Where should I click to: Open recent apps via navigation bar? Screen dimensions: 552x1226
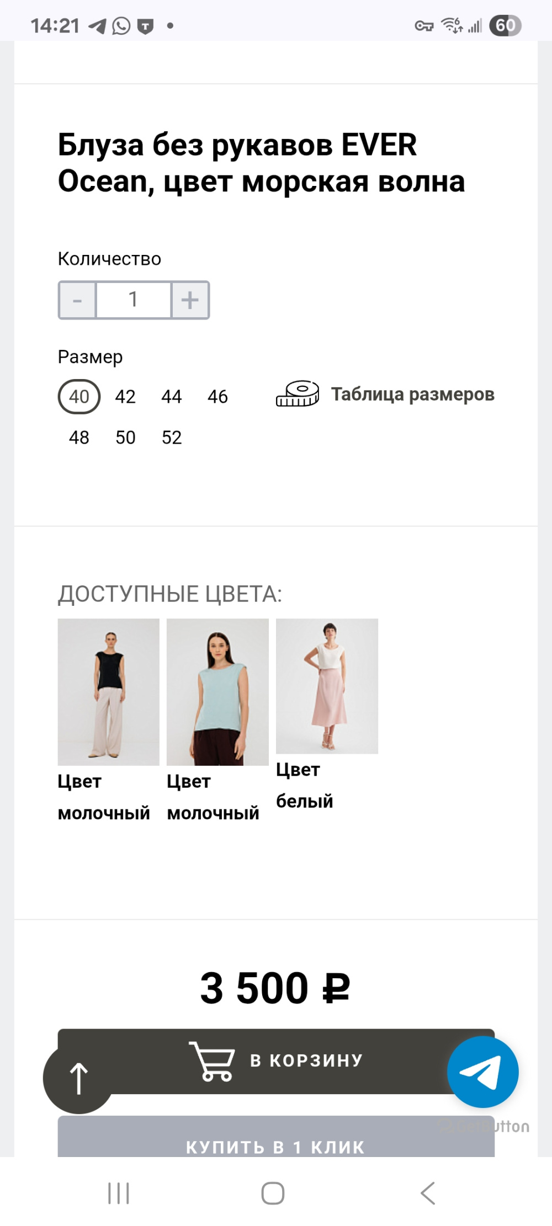pyautogui.click(x=119, y=1193)
